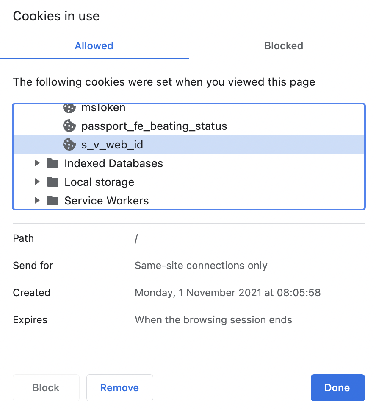Click the folder icon for Local storage

tap(52, 182)
